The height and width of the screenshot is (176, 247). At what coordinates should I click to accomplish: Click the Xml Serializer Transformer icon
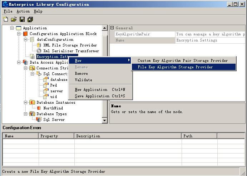(x=39, y=51)
